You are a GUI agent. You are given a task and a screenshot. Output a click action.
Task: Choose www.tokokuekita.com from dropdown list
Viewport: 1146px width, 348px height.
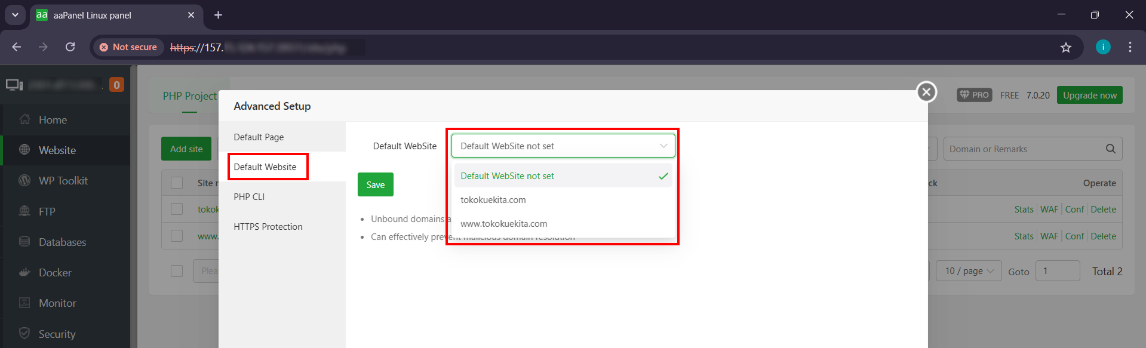pyautogui.click(x=563, y=223)
